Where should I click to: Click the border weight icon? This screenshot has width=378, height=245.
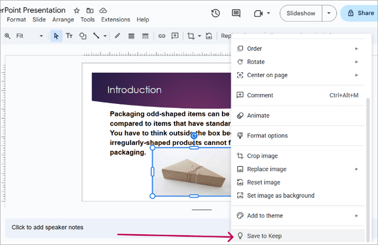click(131, 36)
